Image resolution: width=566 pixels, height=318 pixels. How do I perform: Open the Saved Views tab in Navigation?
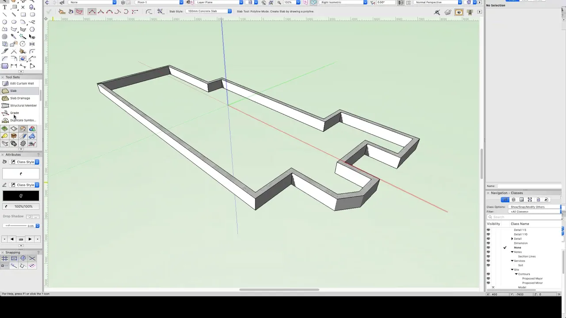click(x=538, y=200)
